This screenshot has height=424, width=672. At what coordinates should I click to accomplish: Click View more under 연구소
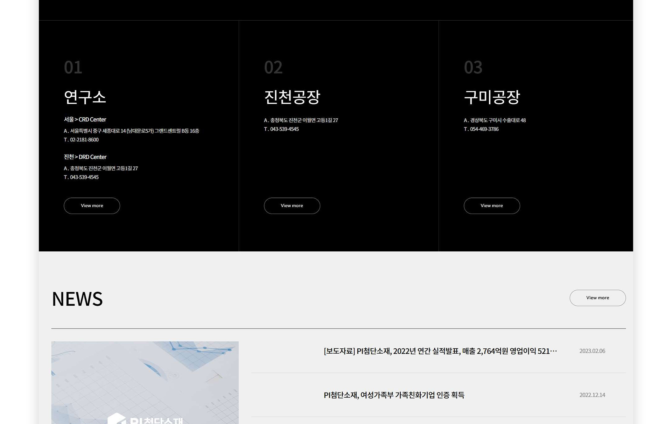[x=92, y=206]
